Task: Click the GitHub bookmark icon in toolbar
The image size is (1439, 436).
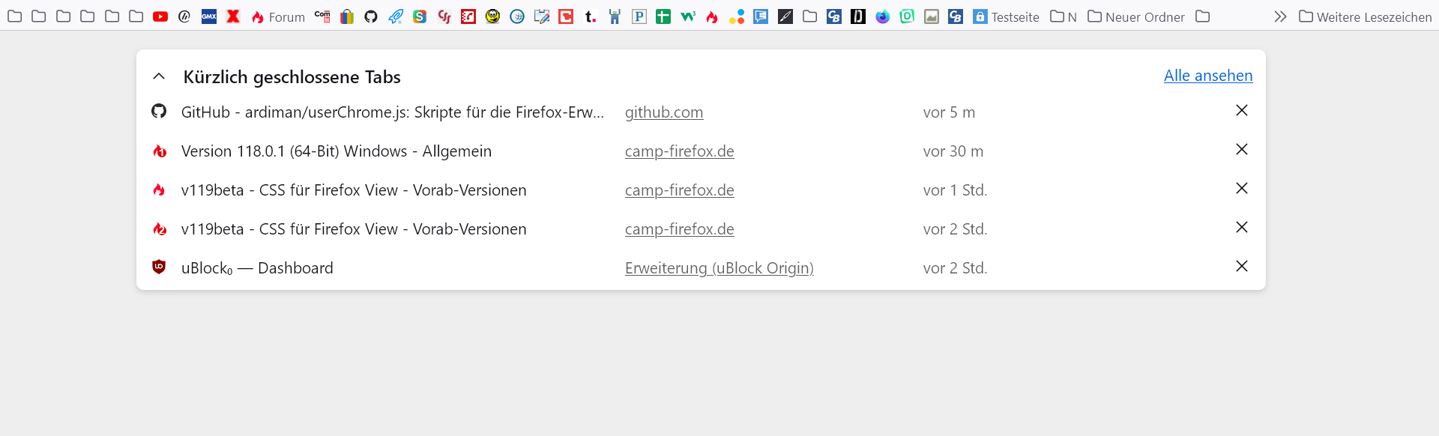Action: (371, 16)
